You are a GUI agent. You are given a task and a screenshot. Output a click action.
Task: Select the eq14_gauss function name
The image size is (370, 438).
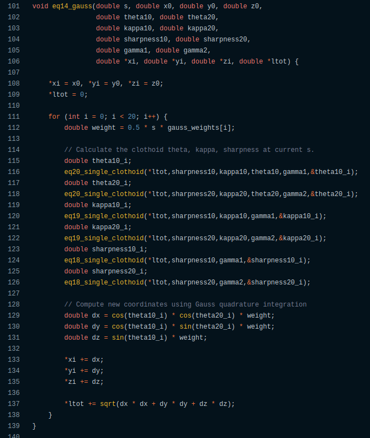tap(72, 6)
